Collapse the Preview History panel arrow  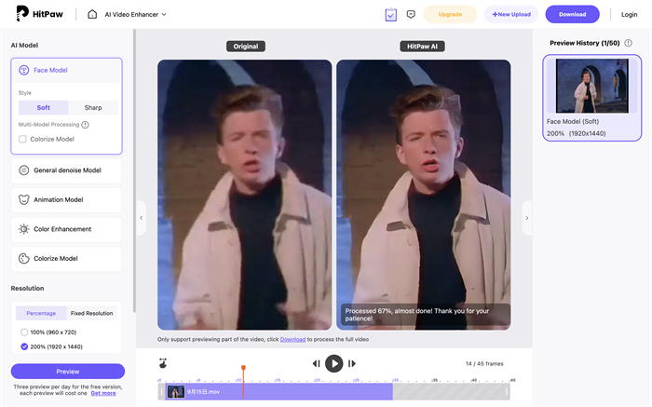[526, 218]
